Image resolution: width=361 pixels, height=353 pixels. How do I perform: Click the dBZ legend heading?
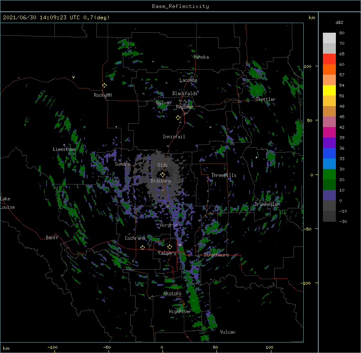(339, 22)
